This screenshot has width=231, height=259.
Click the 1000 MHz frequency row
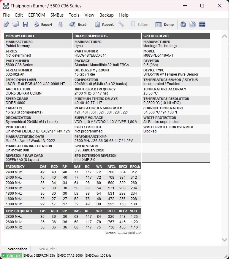73,204
